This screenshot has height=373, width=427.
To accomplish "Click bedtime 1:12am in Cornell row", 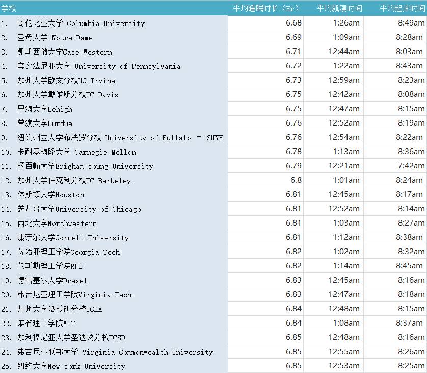I will tap(346, 237).
